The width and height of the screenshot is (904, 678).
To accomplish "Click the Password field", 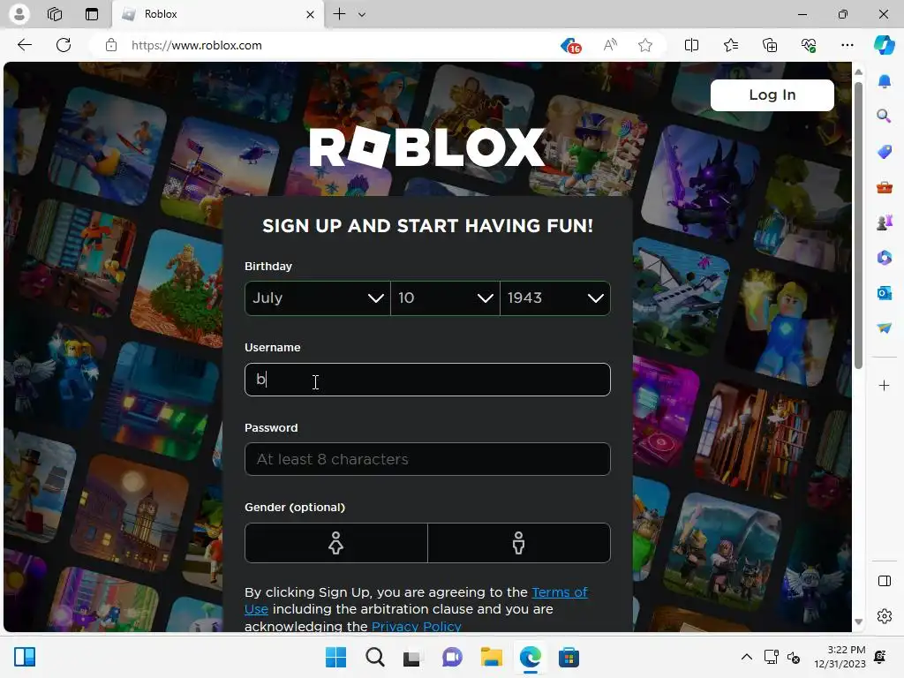I will pos(427,459).
